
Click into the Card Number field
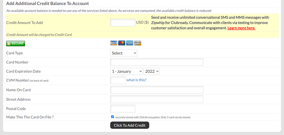157,62
